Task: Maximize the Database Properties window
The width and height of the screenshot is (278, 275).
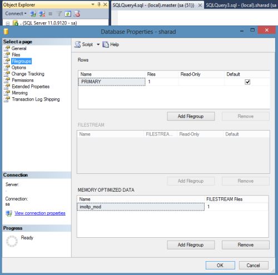Action: tap(252, 30)
